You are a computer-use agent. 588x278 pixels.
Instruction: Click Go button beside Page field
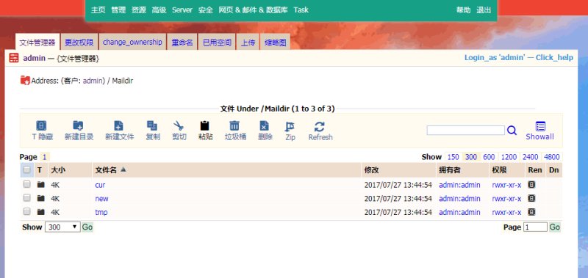pos(555,227)
